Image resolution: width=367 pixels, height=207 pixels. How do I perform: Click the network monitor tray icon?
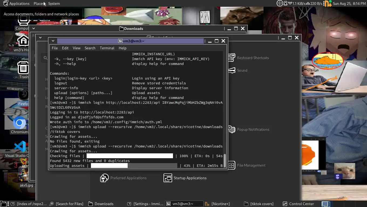[x=286, y=4]
